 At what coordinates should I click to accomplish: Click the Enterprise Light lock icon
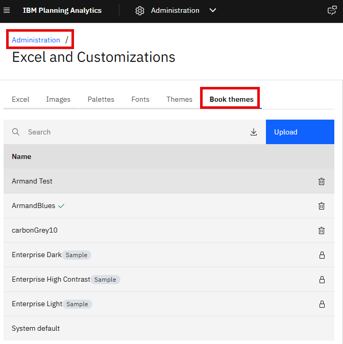coord(322,304)
